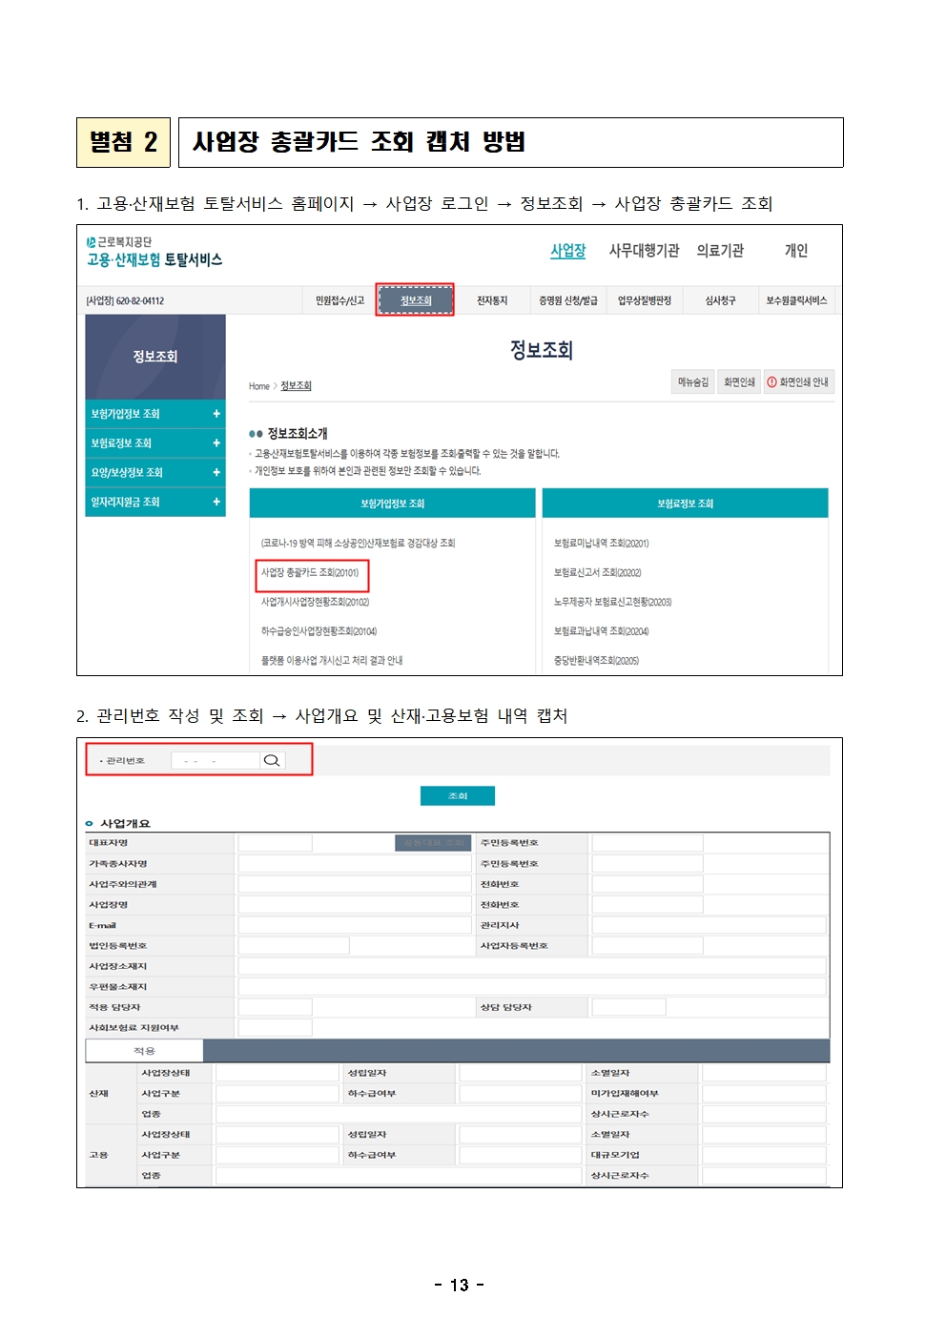Screen dimensions: 946x1338
Task: Open 사업장 총괄카드 조회(20101) link
Action: [x=310, y=573]
